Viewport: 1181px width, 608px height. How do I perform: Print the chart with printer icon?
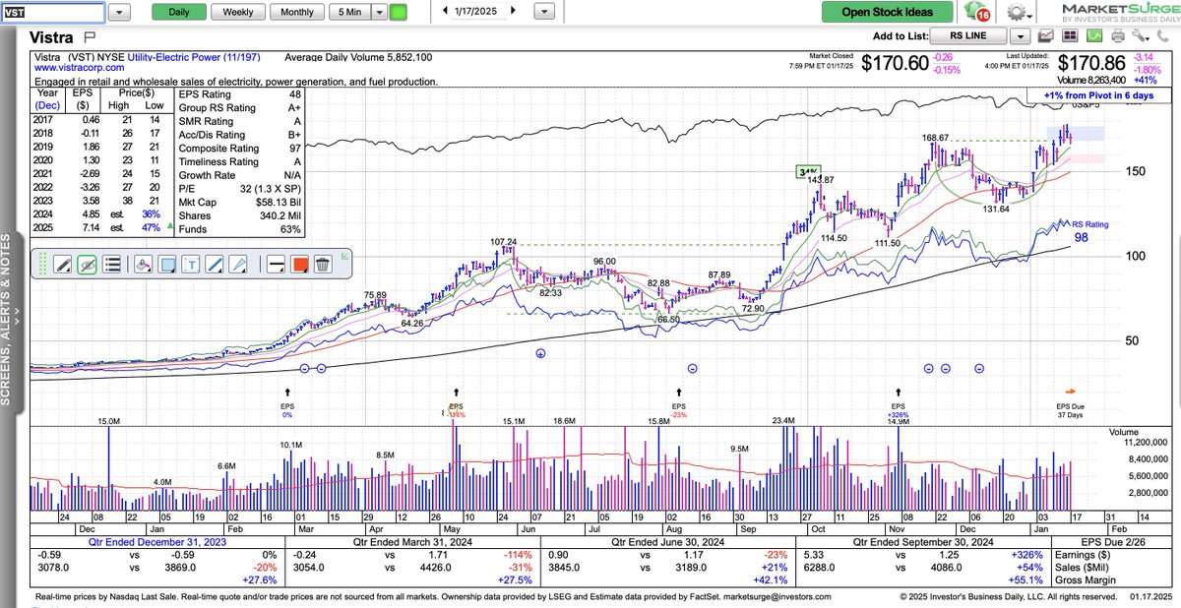(1118, 36)
